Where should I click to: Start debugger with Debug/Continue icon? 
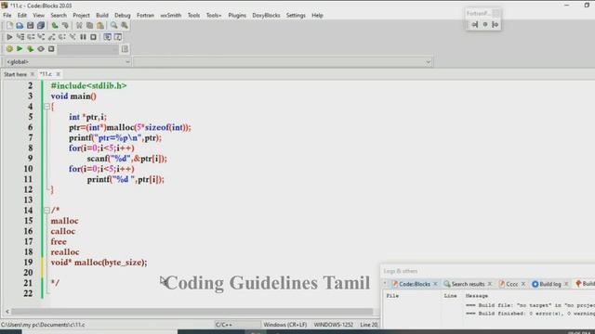click(9, 37)
